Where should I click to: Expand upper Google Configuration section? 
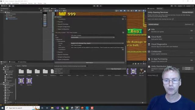point(63,27)
